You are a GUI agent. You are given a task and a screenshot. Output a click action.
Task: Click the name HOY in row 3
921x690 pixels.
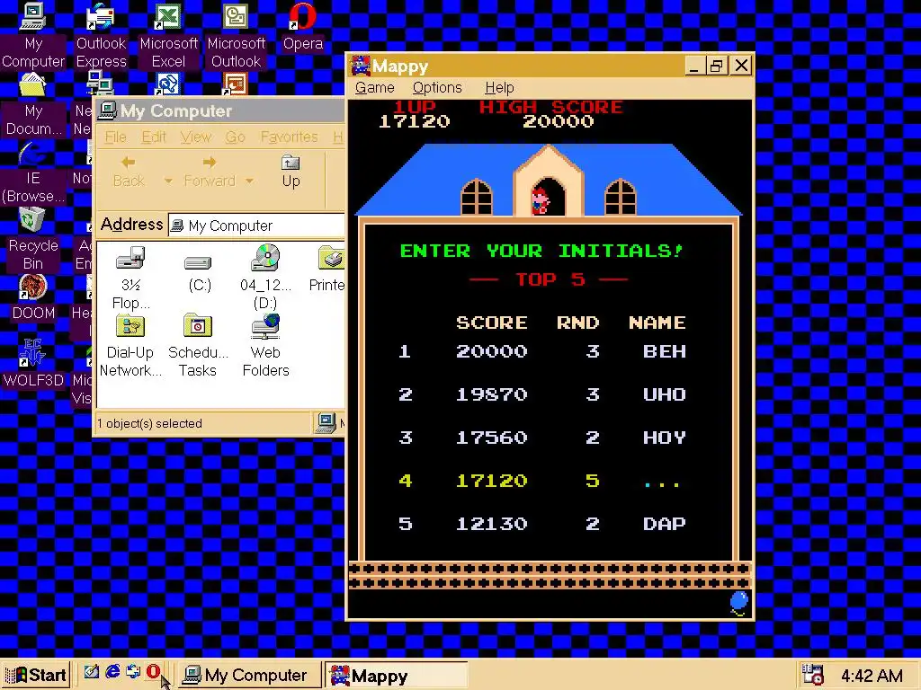(x=665, y=438)
